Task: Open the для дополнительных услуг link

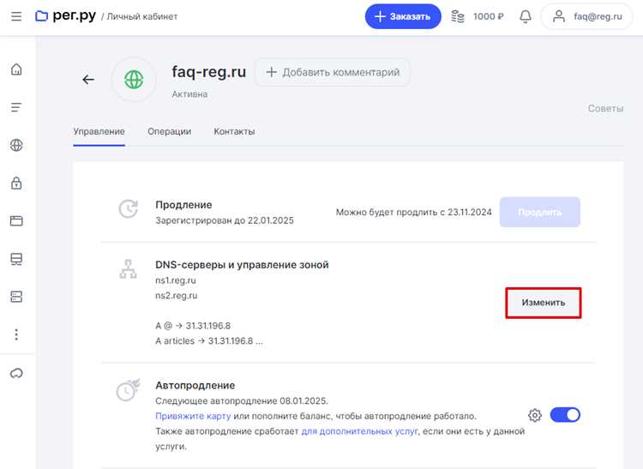Action: [359, 431]
